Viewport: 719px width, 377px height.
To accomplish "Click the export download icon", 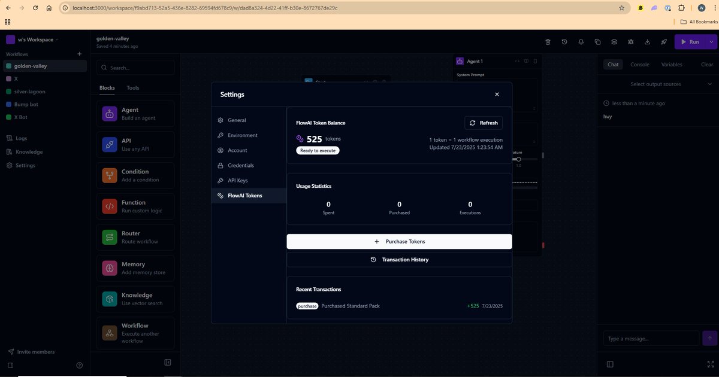I will pos(648,42).
